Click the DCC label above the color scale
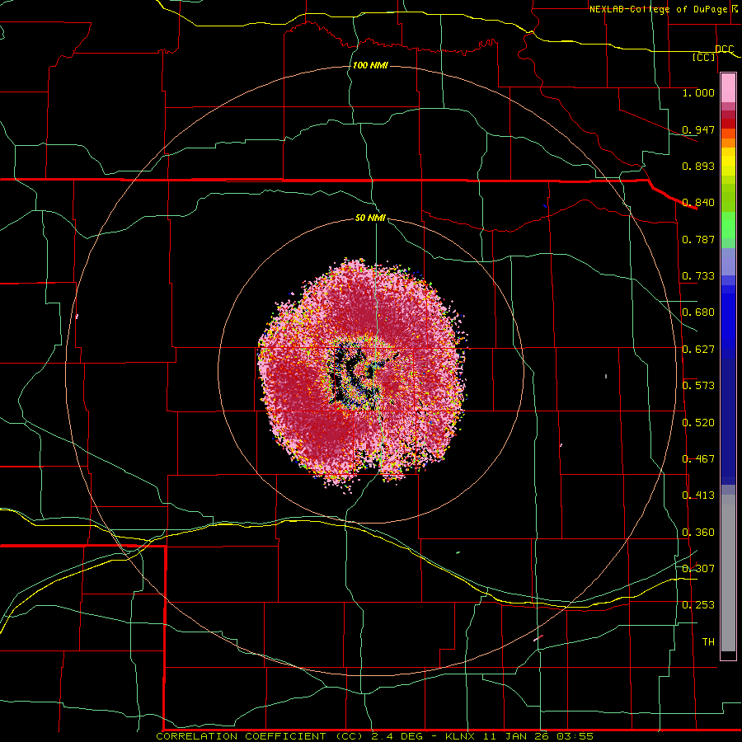Screen dimensions: 742x742 click(x=724, y=49)
